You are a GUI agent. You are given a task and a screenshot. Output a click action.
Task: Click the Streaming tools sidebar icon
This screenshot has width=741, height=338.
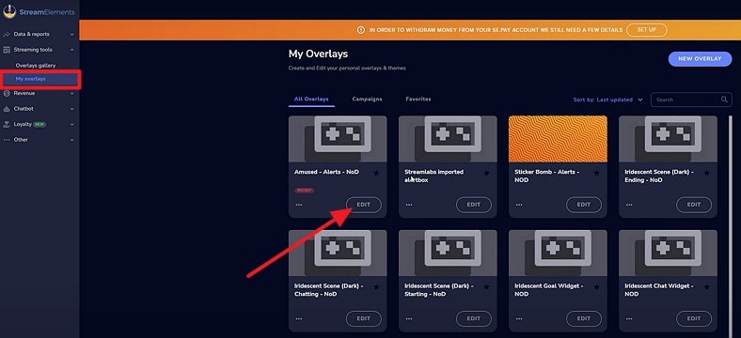tap(7, 50)
